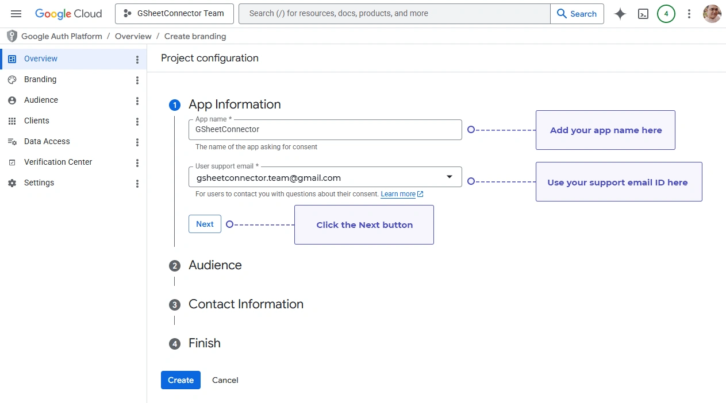The height and width of the screenshot is (403, 726).
Task: Open more options for Audience item
Action: (x=137, y=101)
